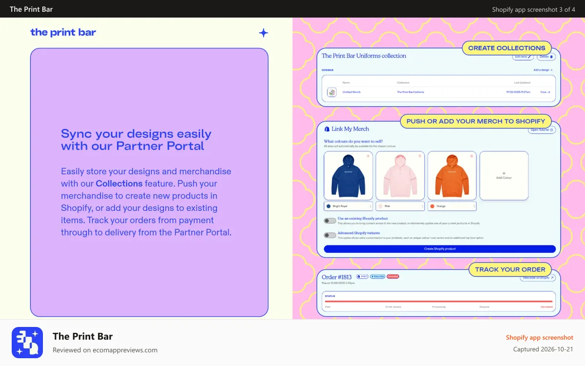Click the TRACK YOUR ORDER yellow label

(x=510, y=269)
